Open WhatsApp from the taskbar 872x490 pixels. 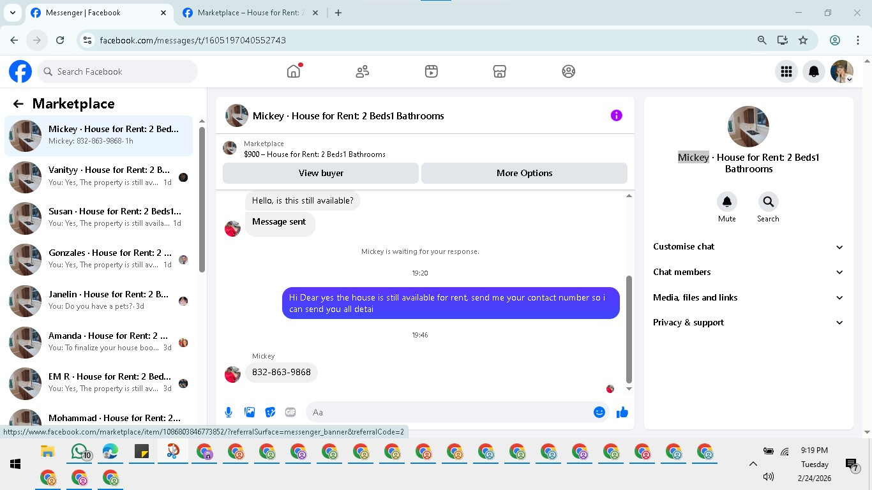[x=79, y=452]
